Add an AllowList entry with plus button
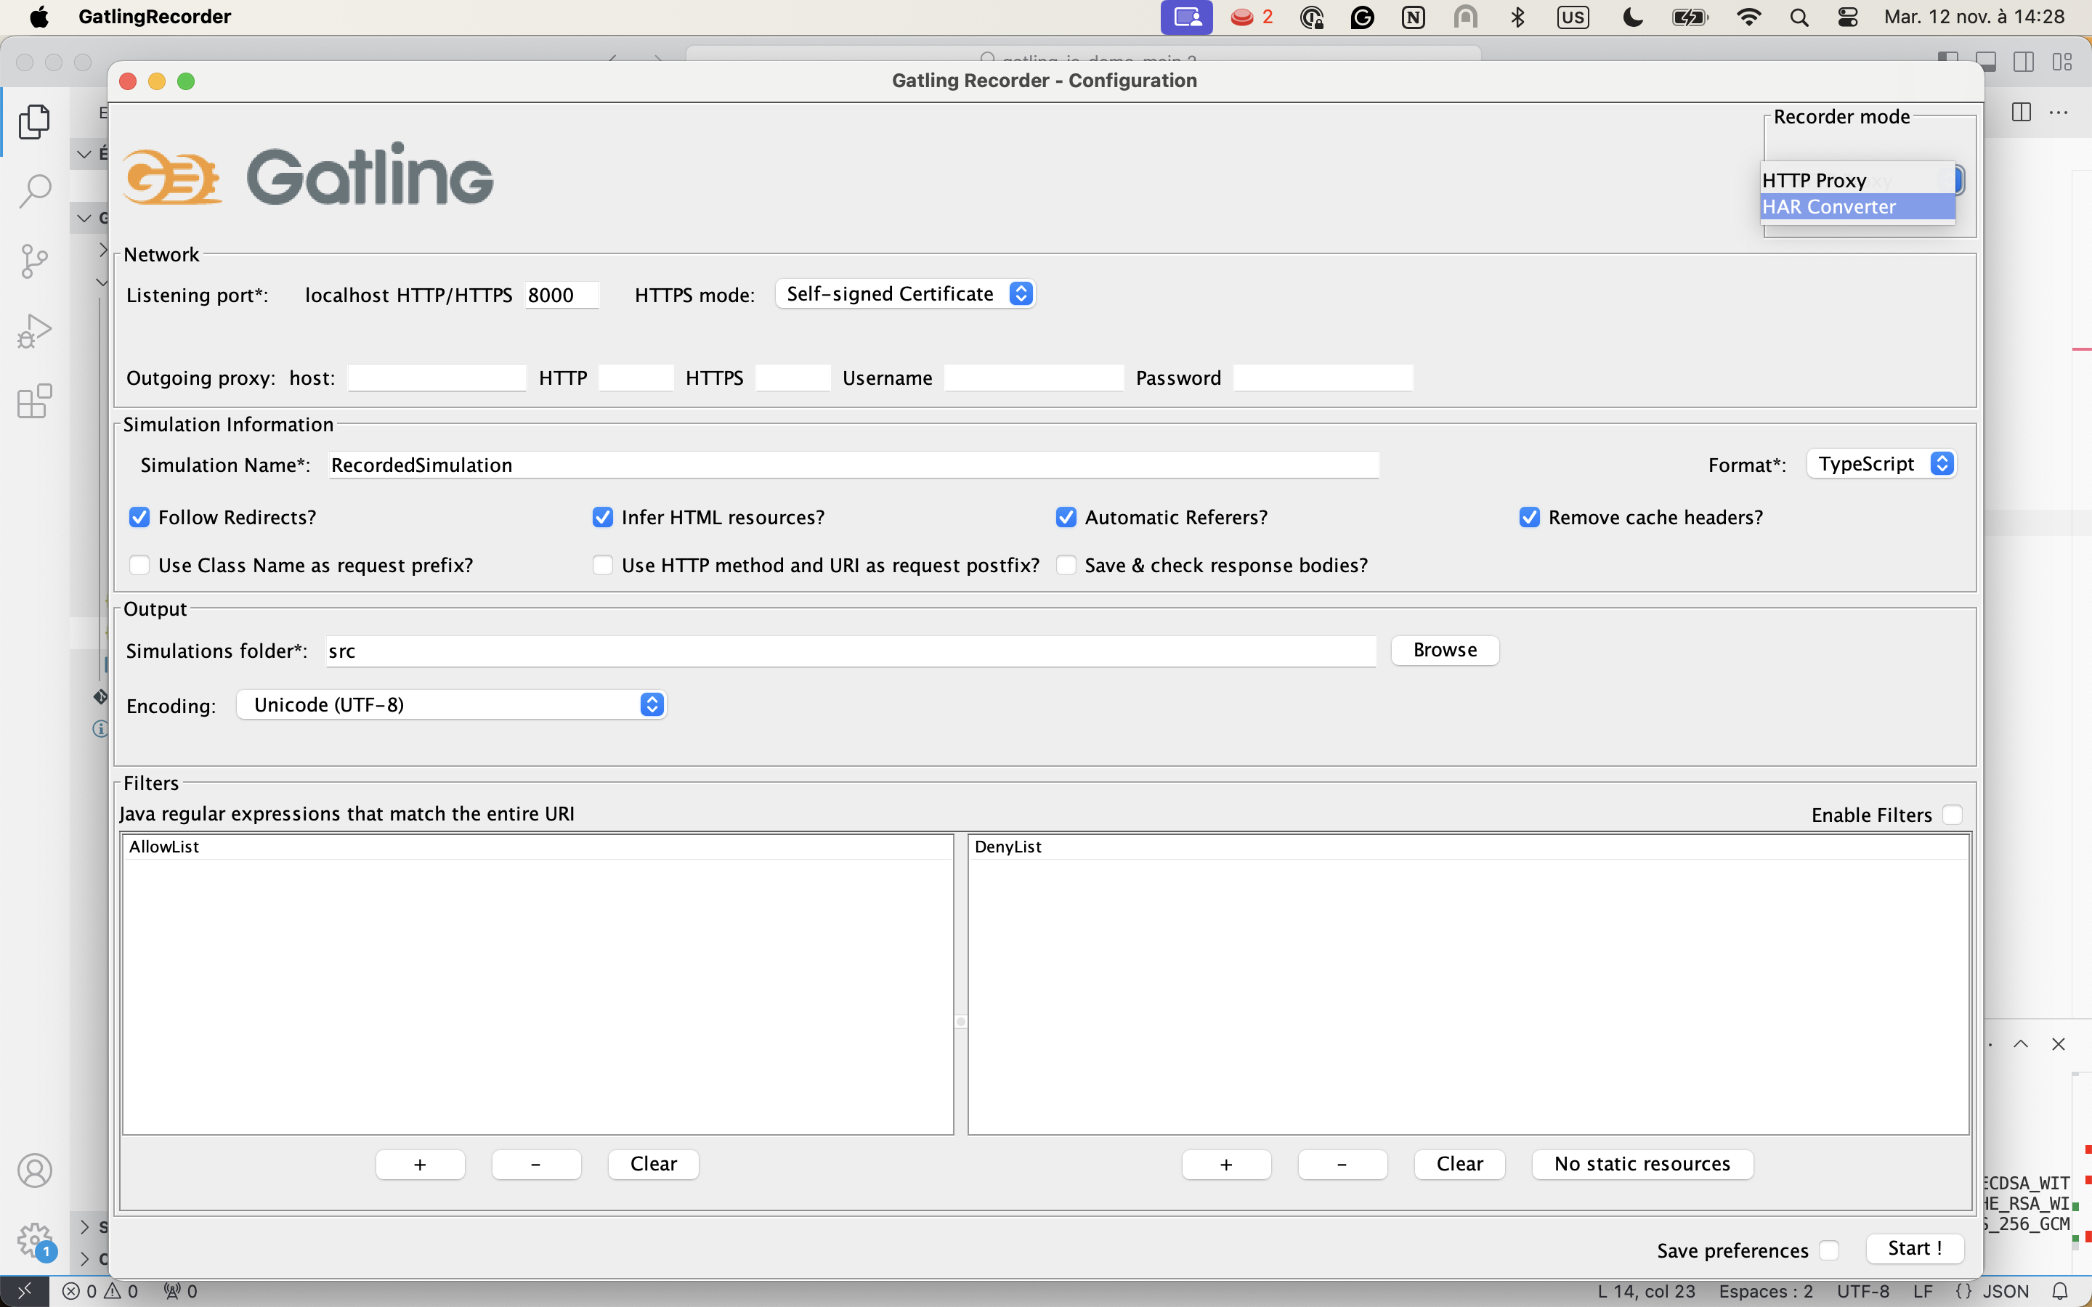This screenshot has height=1307, width=2092. pos(420,1165)
